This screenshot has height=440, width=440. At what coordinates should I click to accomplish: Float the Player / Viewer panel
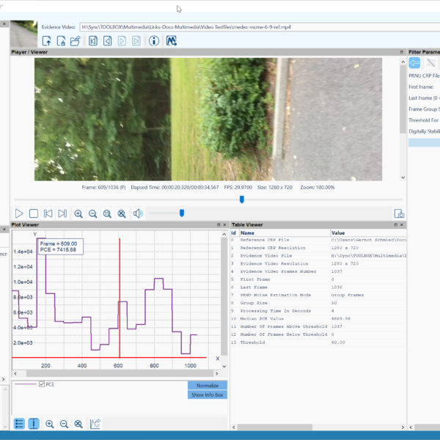(x=401, y=52)
